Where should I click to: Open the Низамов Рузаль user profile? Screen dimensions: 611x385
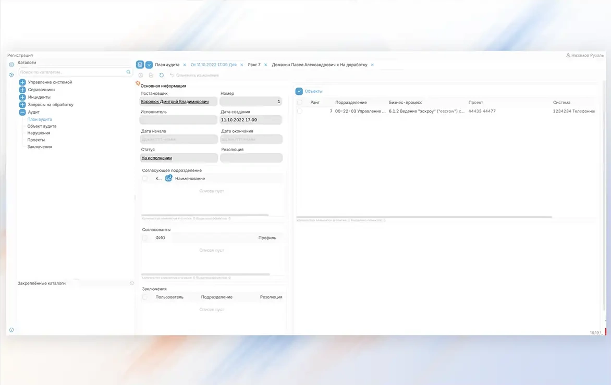(585, 55)
